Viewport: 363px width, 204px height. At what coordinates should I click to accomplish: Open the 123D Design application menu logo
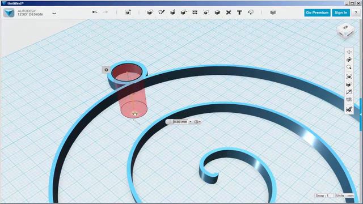pyautogui.click(x=9, y=12)
